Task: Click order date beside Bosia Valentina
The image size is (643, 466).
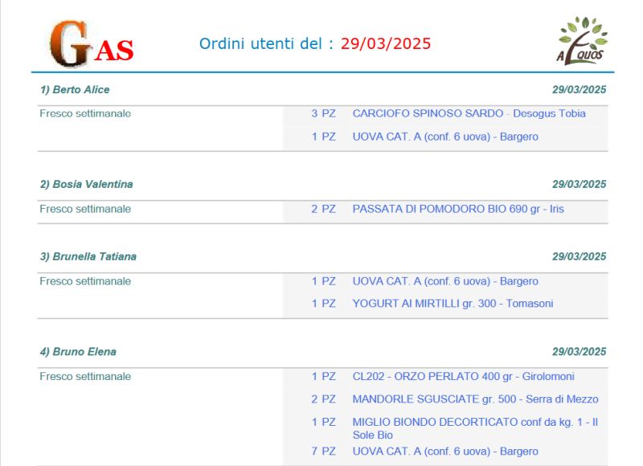Action: point(579,184)
